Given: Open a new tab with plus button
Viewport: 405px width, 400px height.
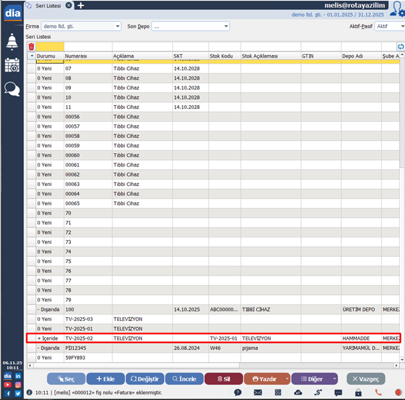Looking at the screenshot, I should [x=81, y=5].
